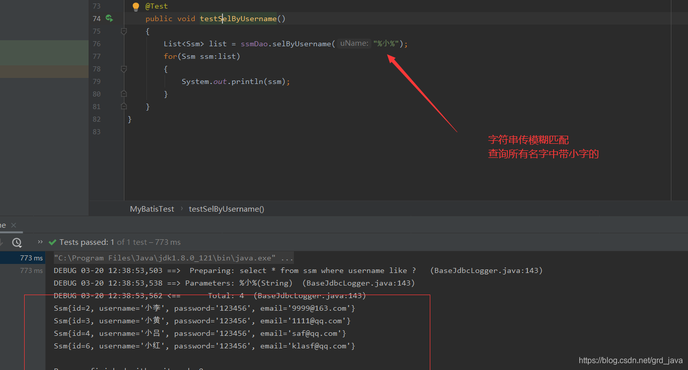Image resolution: width=688 pixels, height=370 pixels.
Task: Click the selByUsername call on line 76
Action: tap(301, 44)
